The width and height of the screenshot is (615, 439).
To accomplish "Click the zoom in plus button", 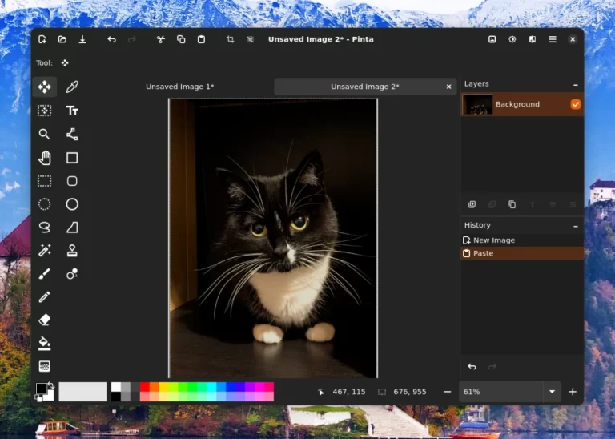I will tap(573, 392).
